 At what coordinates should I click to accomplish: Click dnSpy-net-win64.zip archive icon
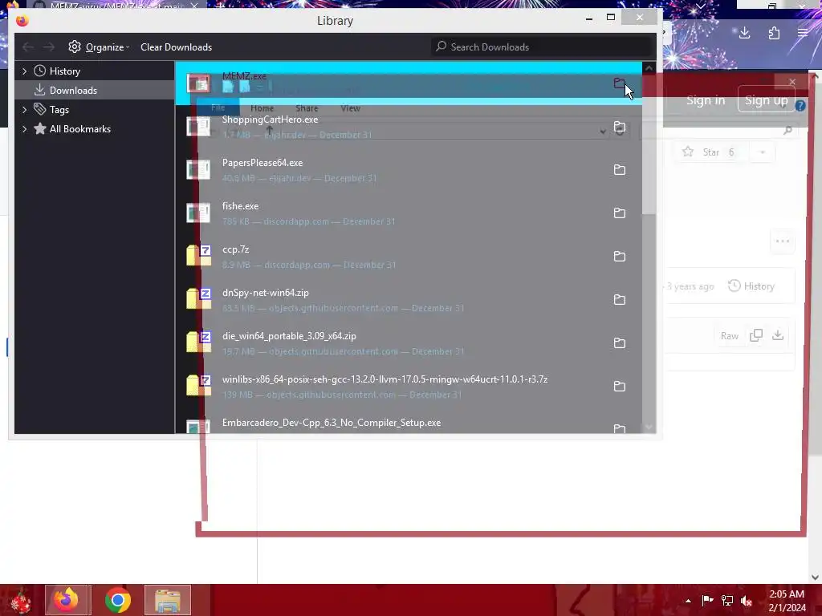tap(198, 299)
